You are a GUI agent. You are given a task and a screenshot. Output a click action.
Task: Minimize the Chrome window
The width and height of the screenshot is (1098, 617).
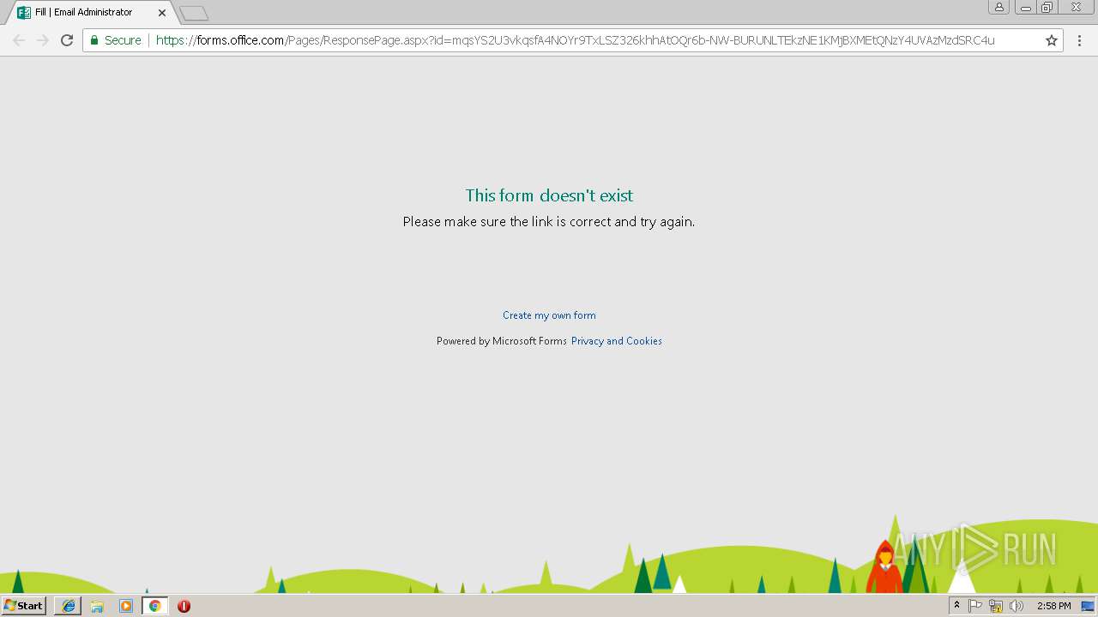1025,7
